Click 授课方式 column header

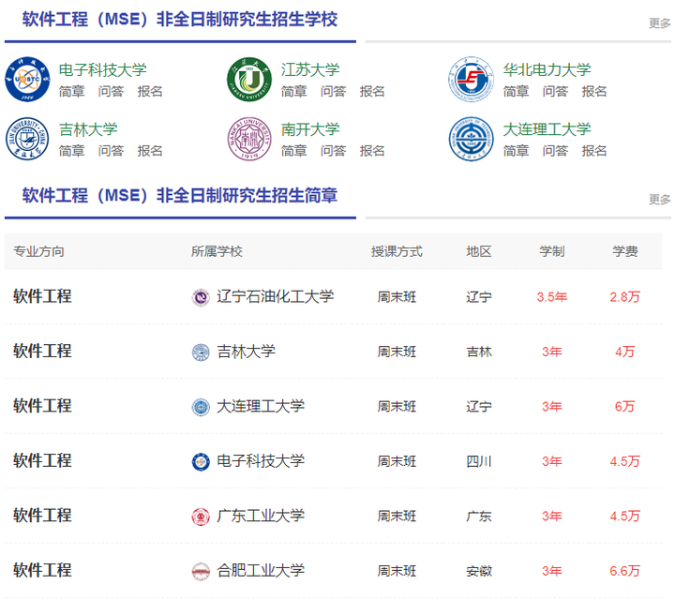click(397, 251)
